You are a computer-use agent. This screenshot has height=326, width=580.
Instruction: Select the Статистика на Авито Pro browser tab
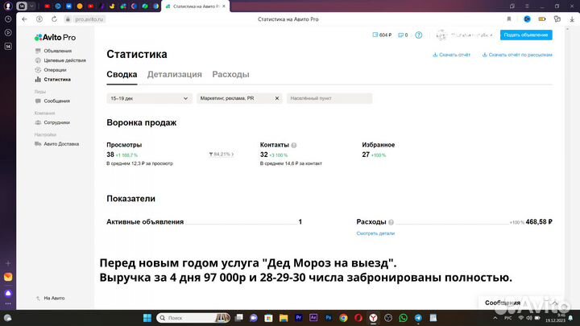(195, 6)
